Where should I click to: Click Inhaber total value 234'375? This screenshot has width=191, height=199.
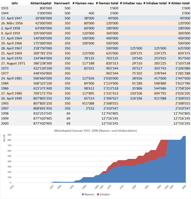point(160,53)
